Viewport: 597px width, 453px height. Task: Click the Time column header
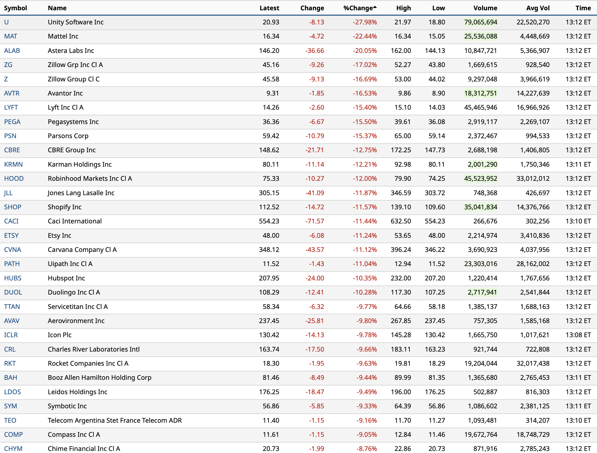click(583, 8)
